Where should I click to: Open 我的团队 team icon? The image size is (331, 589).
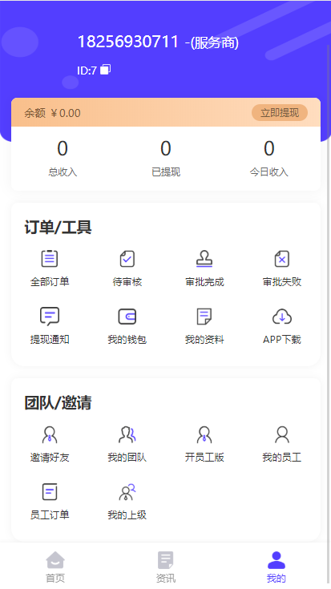pos(127,434)
